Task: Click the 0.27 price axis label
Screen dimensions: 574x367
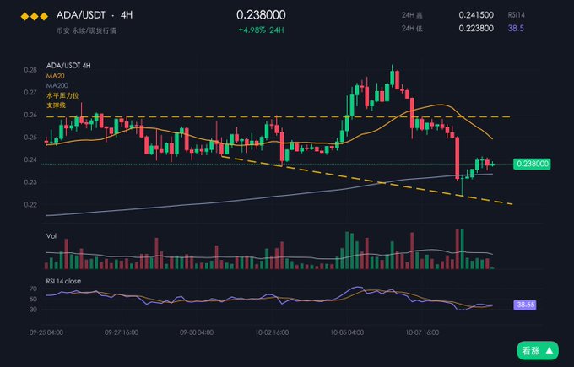Action: click(30, 92)
